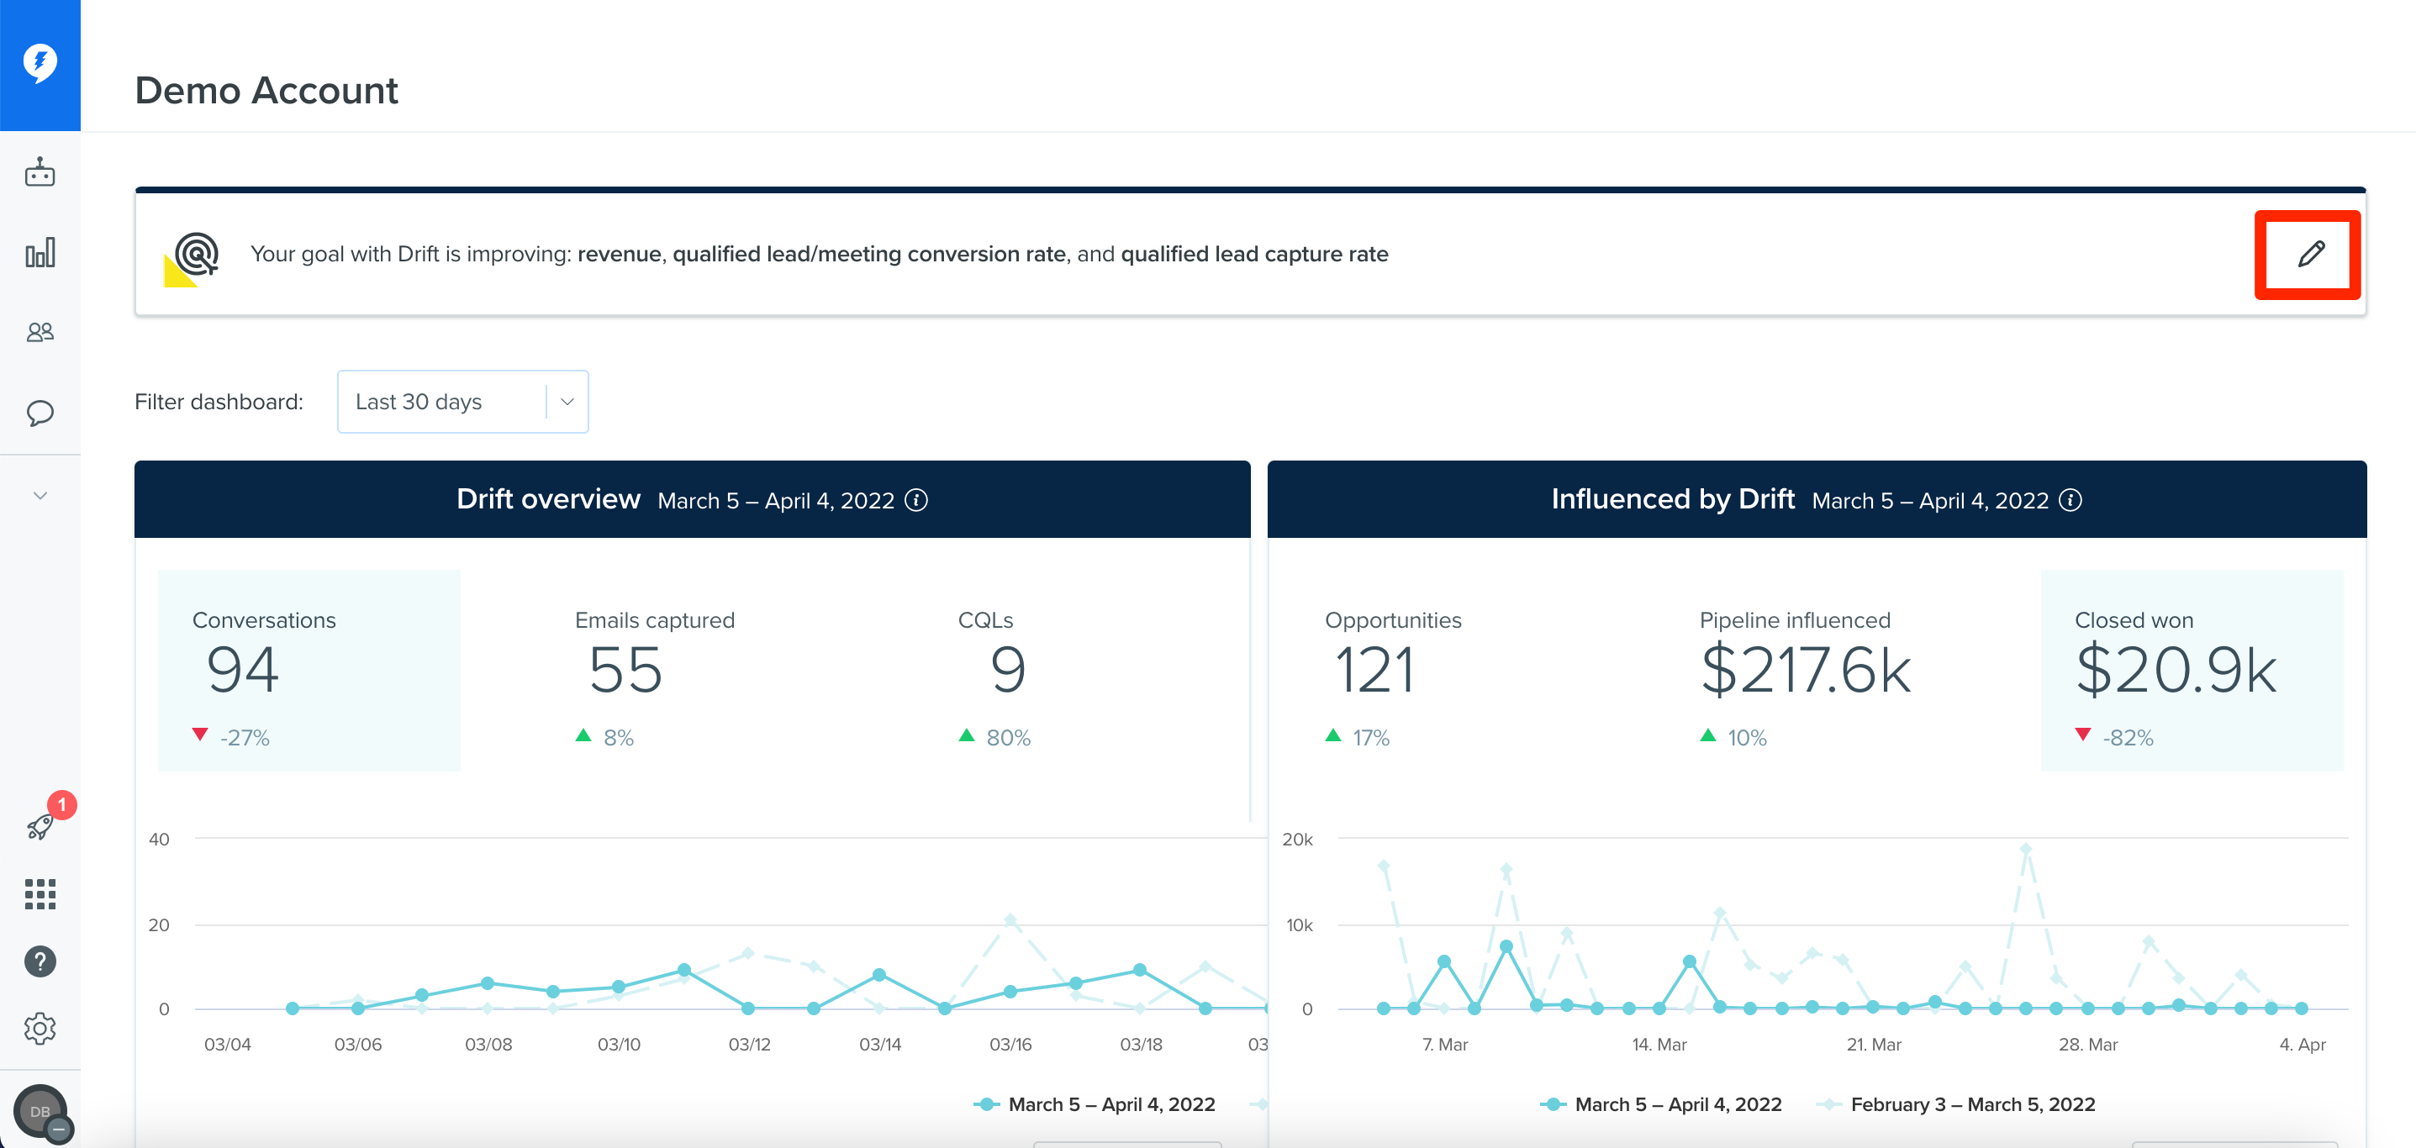Click info icon beside Drift overview dates

916,501
